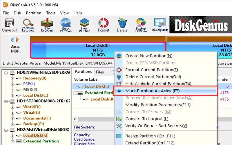Select Format Current Partition(F) menu entry
The height and width of the screenshot is (145, 232).
tap(165, 70)
